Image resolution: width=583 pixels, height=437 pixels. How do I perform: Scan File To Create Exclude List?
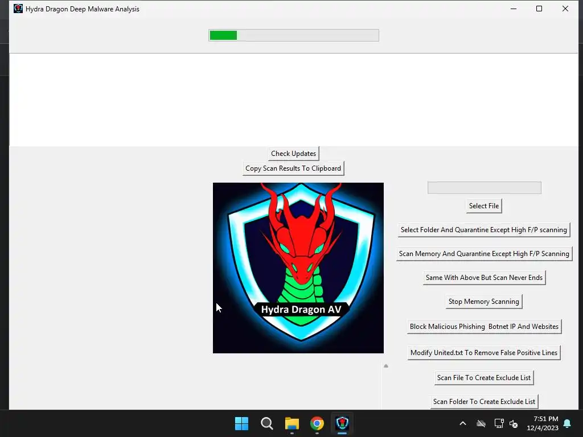(x=484, y=378)
